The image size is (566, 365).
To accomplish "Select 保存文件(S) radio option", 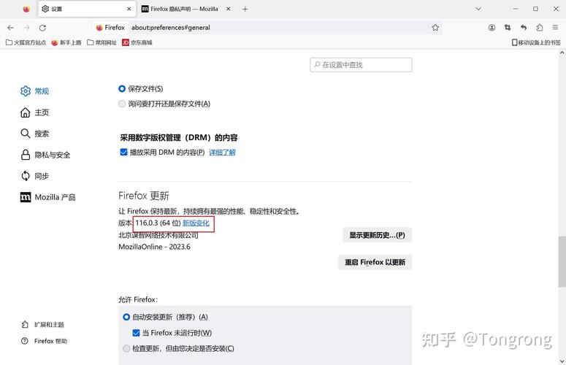I will pyautogui.click(x=122, y=89).
